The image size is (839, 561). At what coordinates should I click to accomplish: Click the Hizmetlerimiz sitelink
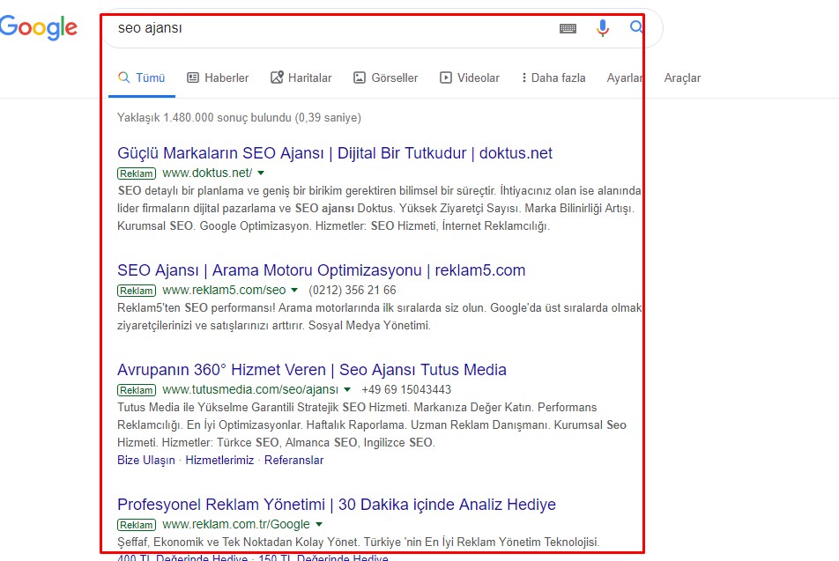click(x=220, y=460)
